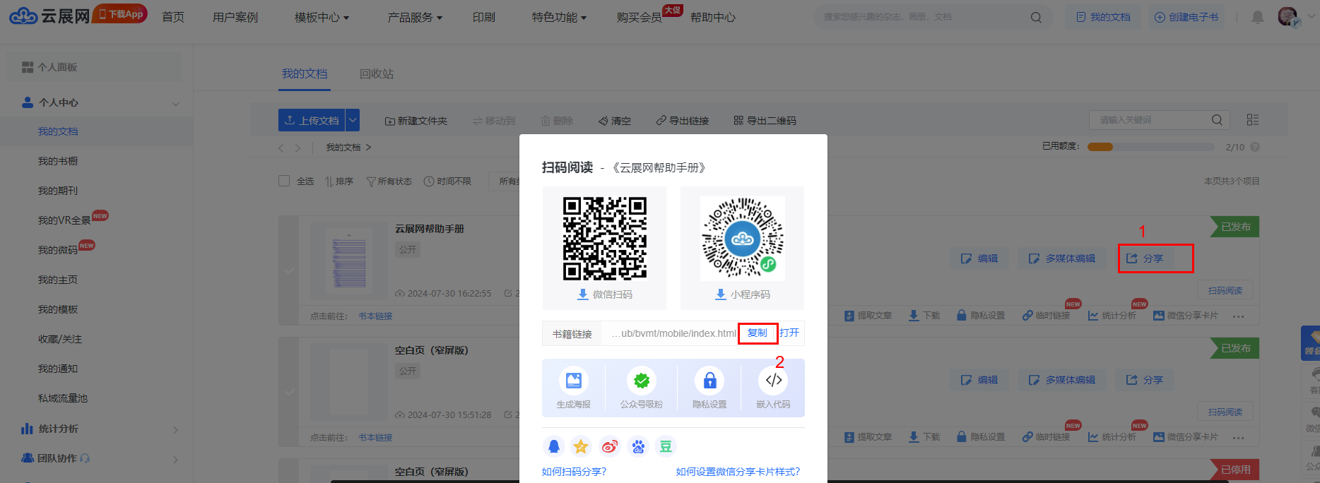Click the 隐私设置 lock icon in dialog
This screenshot has height=483, width=1320.
(x=709, y=381)
